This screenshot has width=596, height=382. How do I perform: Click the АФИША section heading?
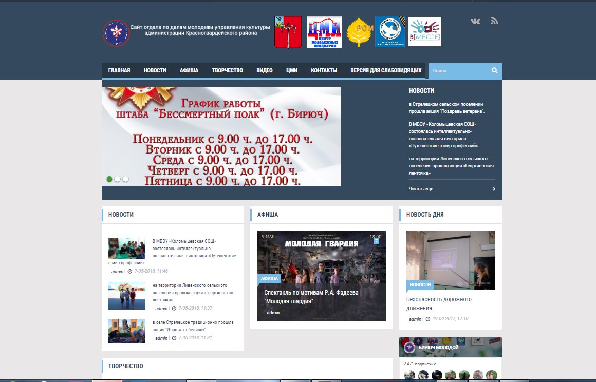point(268,215)
